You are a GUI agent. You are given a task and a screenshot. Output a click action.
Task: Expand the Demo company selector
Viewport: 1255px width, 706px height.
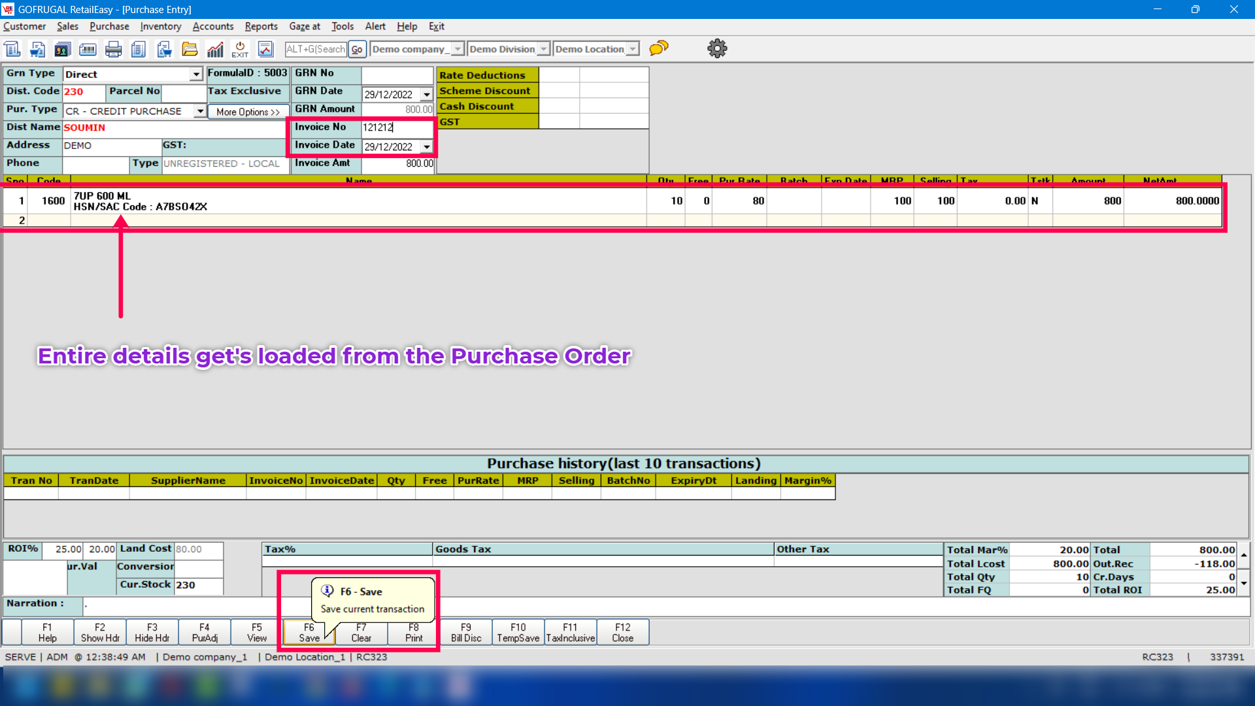[458, 49]
